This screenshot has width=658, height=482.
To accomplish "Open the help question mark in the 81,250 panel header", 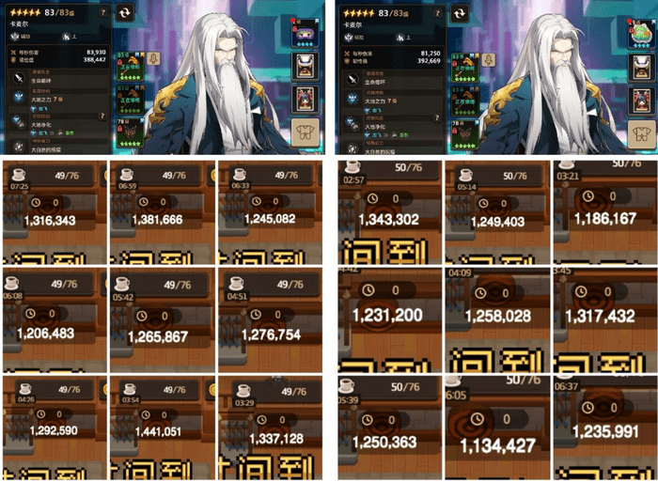I will (437, 13).
